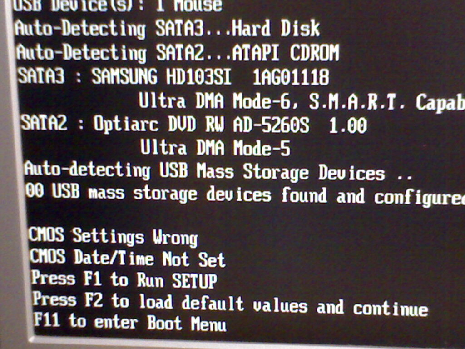Image resolution: width=465 pixels, height=349 pixels.
Task: Click the 'F11 to enter Boot Menu' text
Action: click(130, 322)
